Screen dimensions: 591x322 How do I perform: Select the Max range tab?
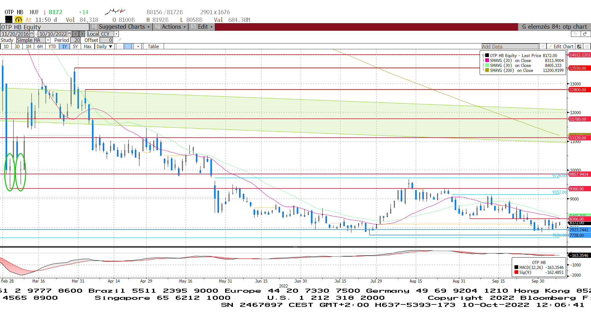88,47
